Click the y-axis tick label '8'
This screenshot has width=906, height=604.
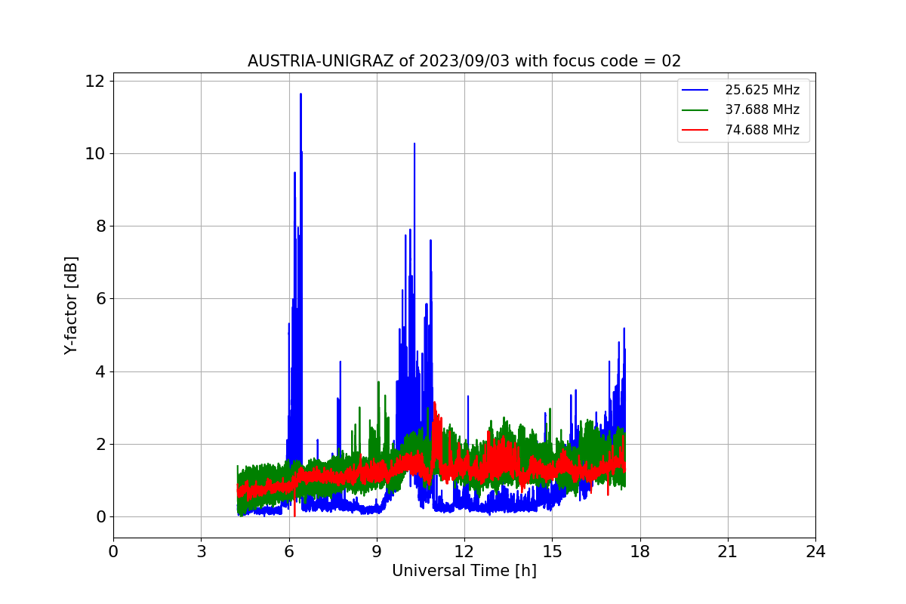click(x=100, y=226)
